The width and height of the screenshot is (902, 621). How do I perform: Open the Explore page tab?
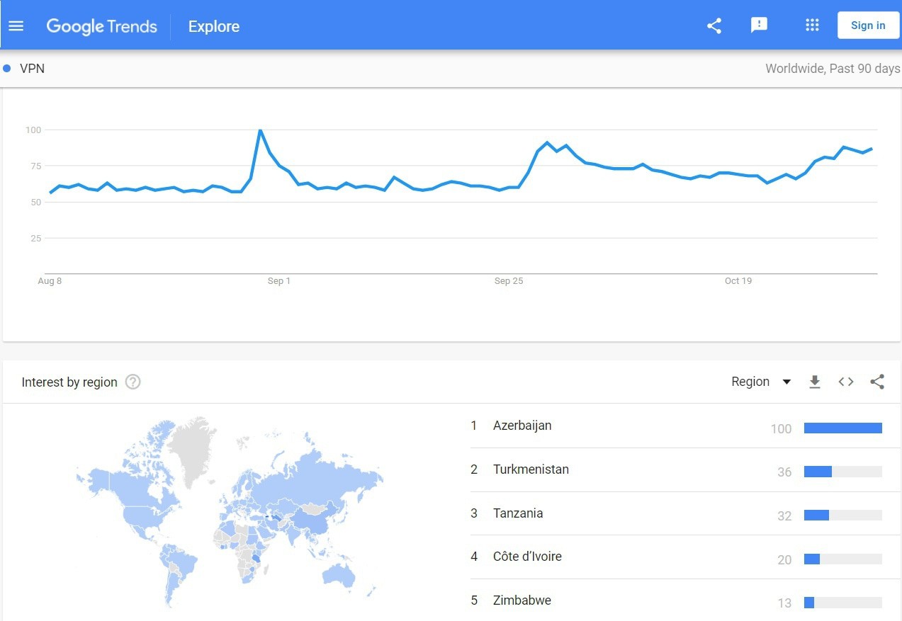[214, 26]
